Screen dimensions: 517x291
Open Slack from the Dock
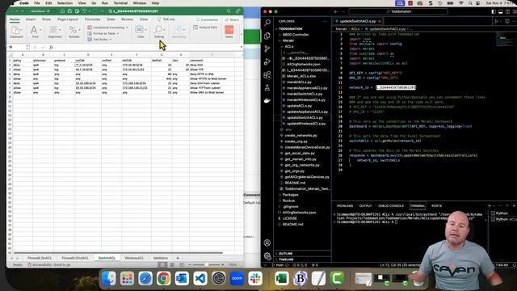[x=255, y=278]
